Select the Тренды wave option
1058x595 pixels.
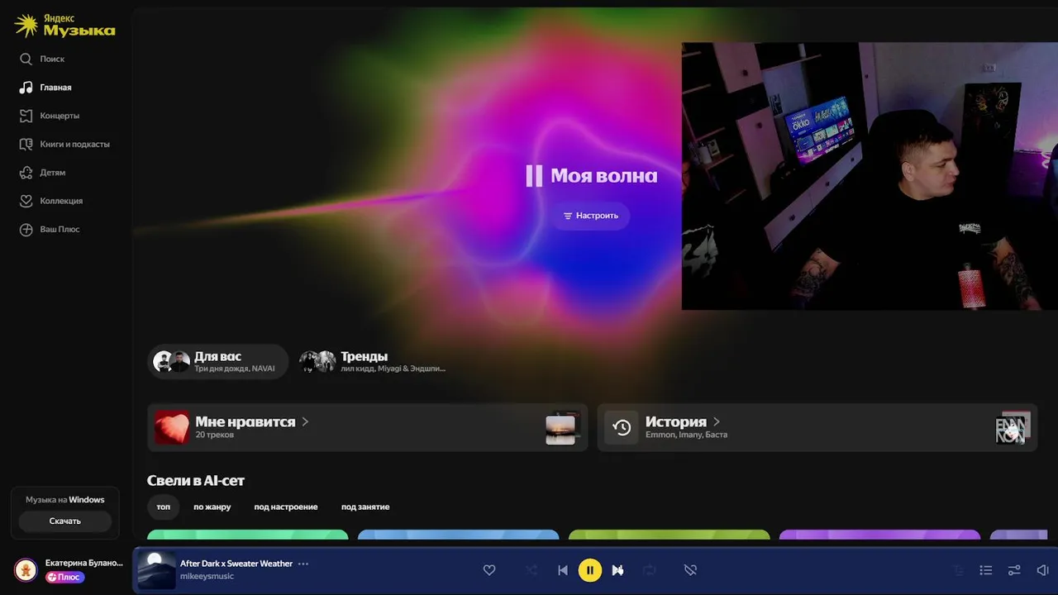[374, 362]
